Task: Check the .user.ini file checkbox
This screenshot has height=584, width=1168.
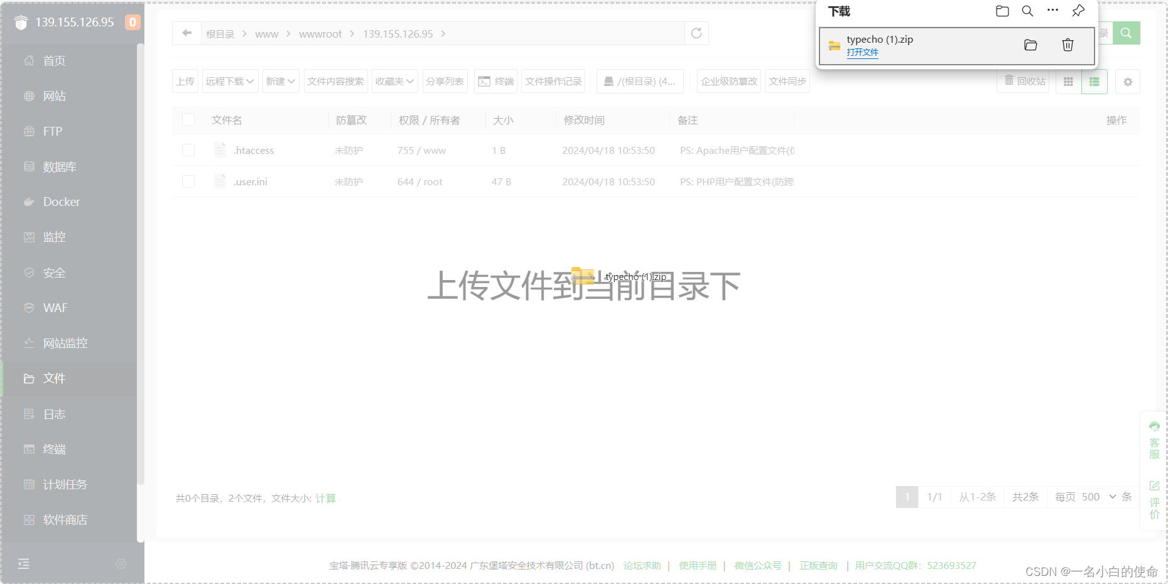Action: [188, 181]
